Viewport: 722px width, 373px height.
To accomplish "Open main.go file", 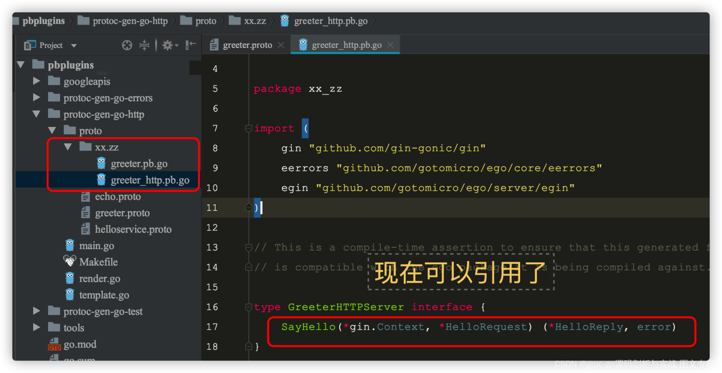I will pos(97,246).
